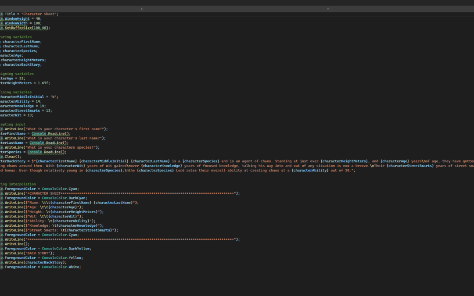Viewport: 474px width, 296px height.
Task: Click the value 31 assigned to age
Action: [x=21, y=78]
